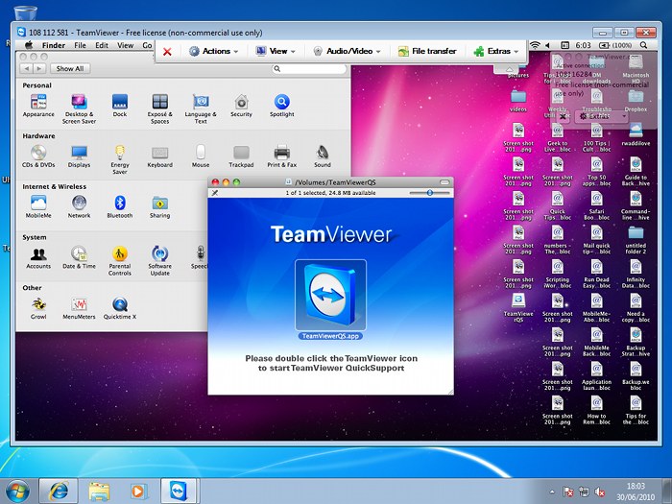Click the TeamViewer taskbar button
The image size is (672, 504).
coord(179,492)
